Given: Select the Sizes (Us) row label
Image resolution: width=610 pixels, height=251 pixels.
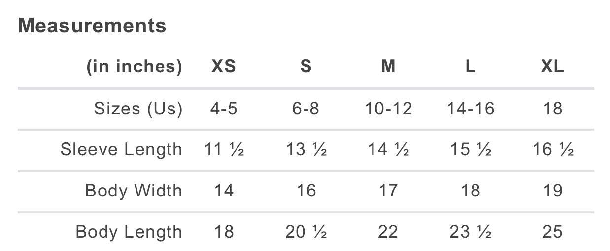Looking at the screenshot, I should pyautogui.click(x=138, y=109).
